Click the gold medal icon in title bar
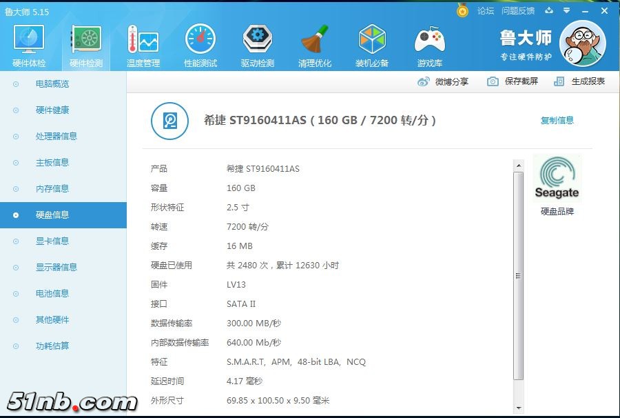The image size is (620, 418). pyautogui.click(x=462, y=10)
